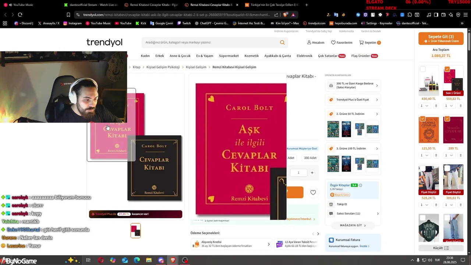Click the MAĞAZAYA GİT button
Screen dimensions: 471x265
point(353,225)
